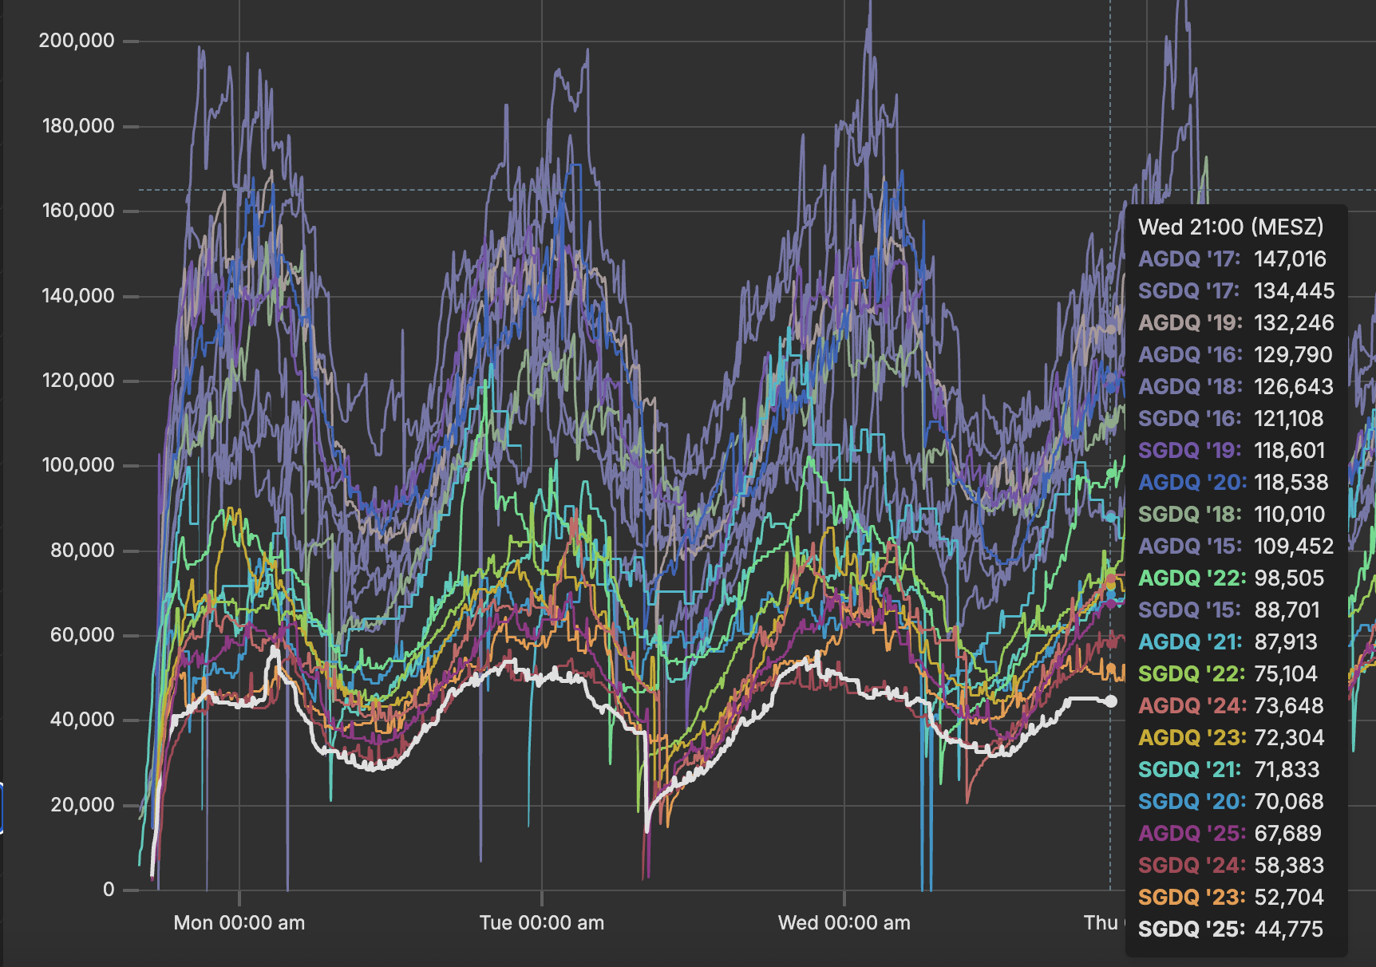Click the 140,000 y-axis label
1376x967 pixels.
(78, 296)
